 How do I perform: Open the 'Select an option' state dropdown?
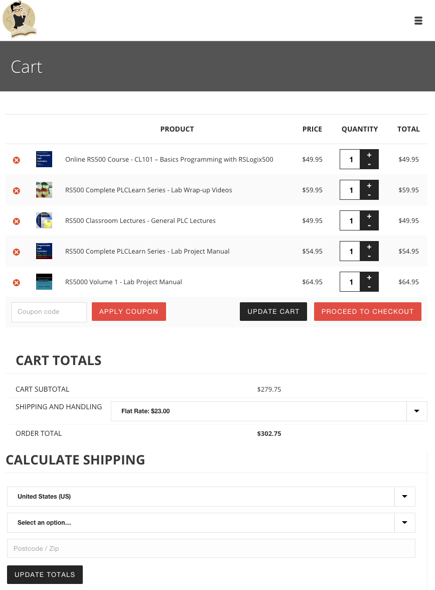404,523
